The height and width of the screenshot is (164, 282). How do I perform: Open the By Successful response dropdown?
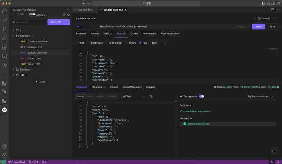point(260,97)
